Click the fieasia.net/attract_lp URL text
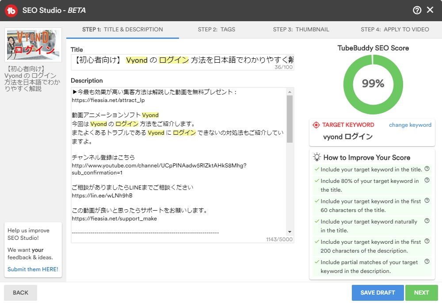This screenshot has height=303, width=442. point(108,100)
